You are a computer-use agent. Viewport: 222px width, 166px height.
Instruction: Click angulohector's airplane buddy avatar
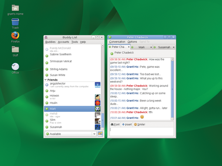coord(98,85)
